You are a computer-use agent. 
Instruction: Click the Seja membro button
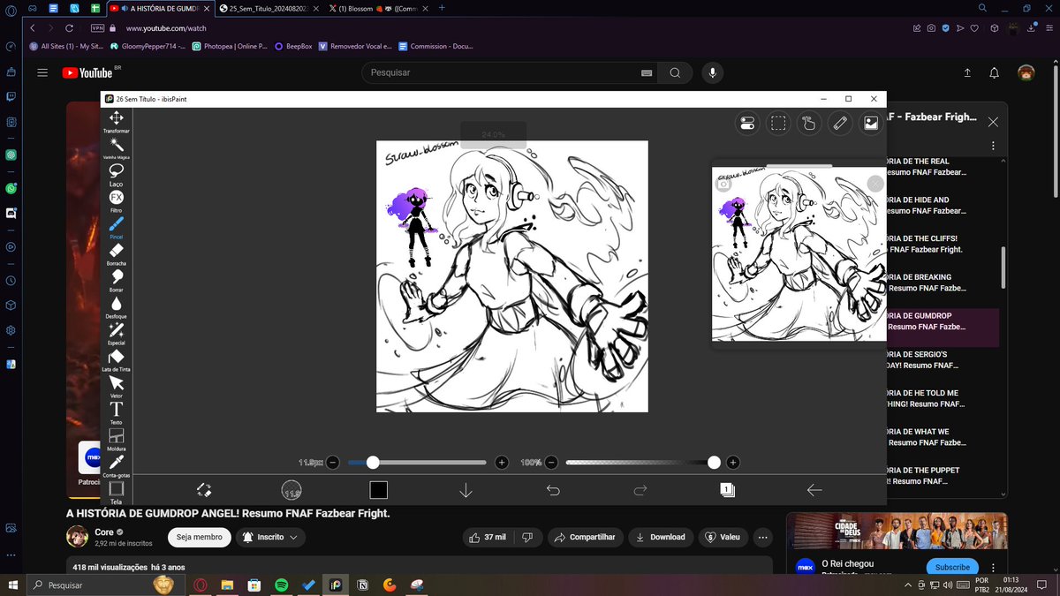click(x=200, y=537)
